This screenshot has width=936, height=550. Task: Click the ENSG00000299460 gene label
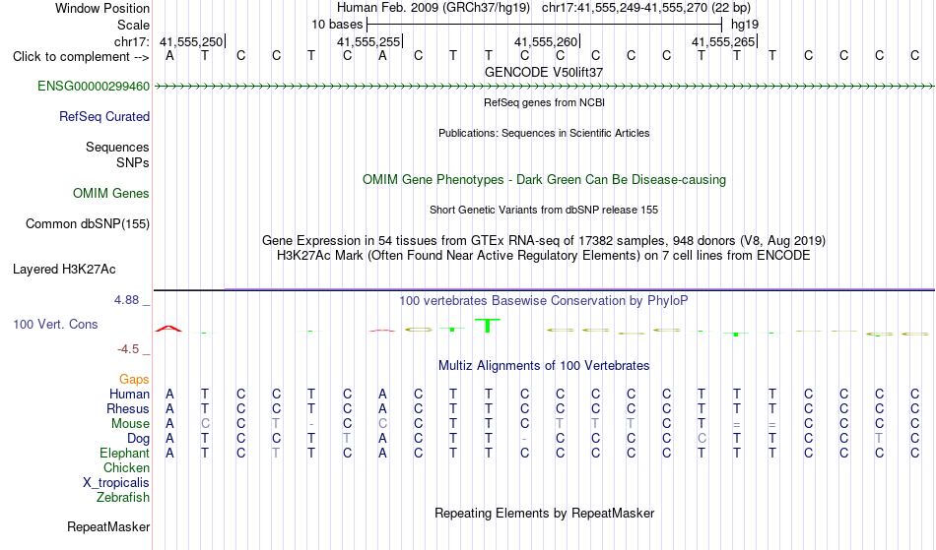pos(94,87)
